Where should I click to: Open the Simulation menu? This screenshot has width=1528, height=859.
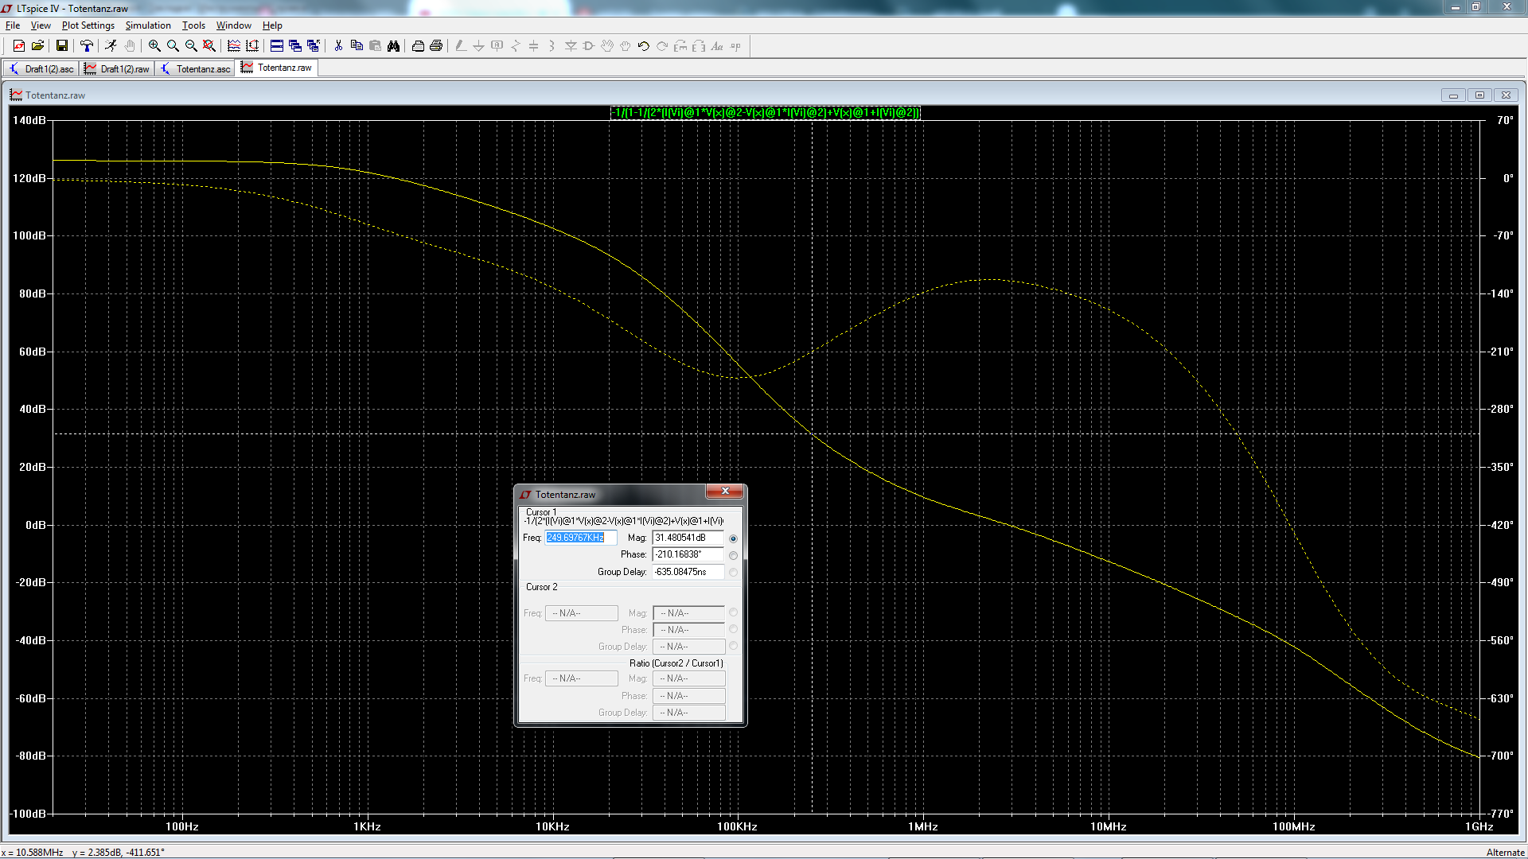(148, 25)
